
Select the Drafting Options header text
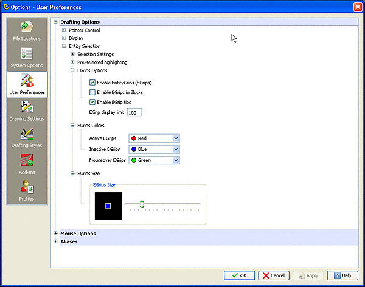(80, 22)
